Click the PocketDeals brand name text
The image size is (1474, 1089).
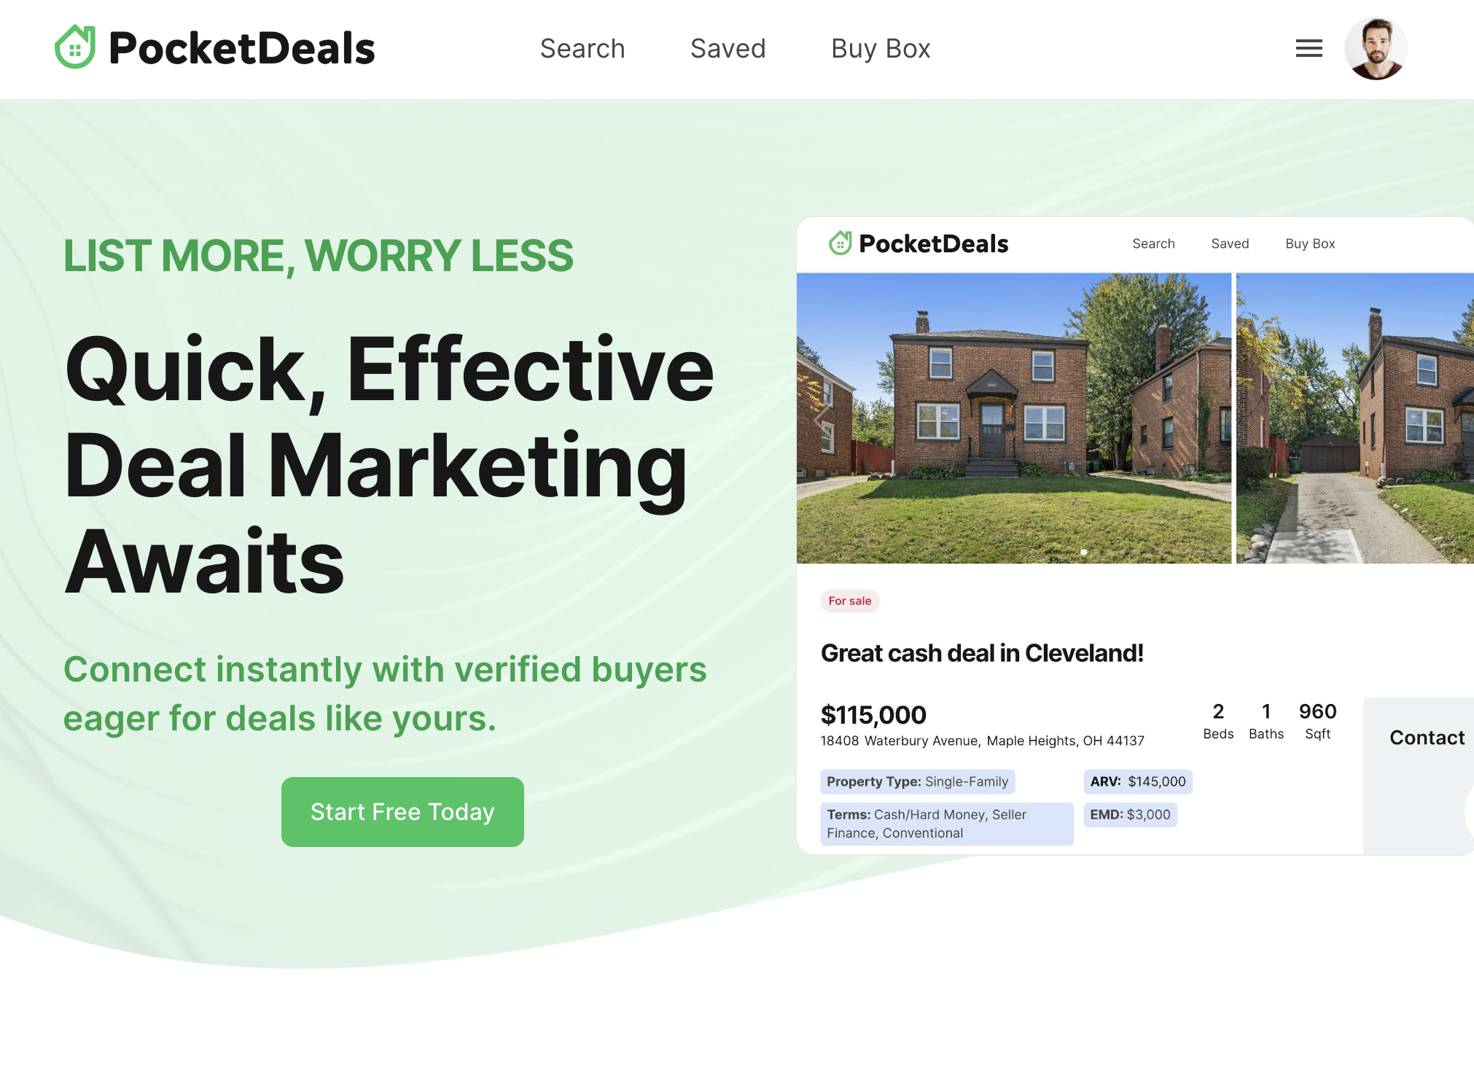click(242, 48)
